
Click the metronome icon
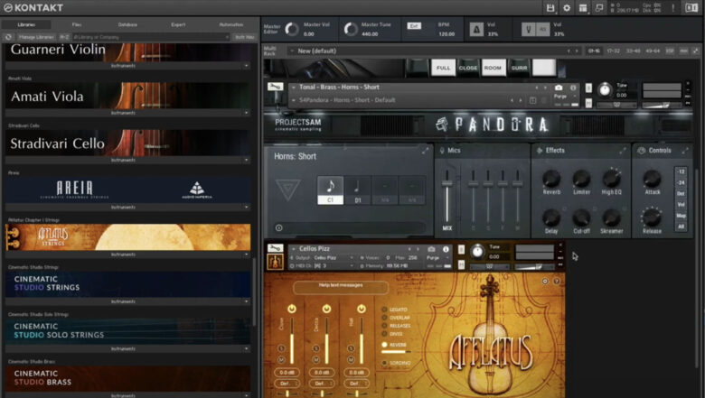click(476, 30)
